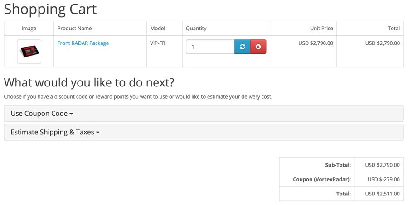The width and height of the screenshot is (408, 205).
Task: Click the Shopping Cart heading
Action: pos(50,9)
